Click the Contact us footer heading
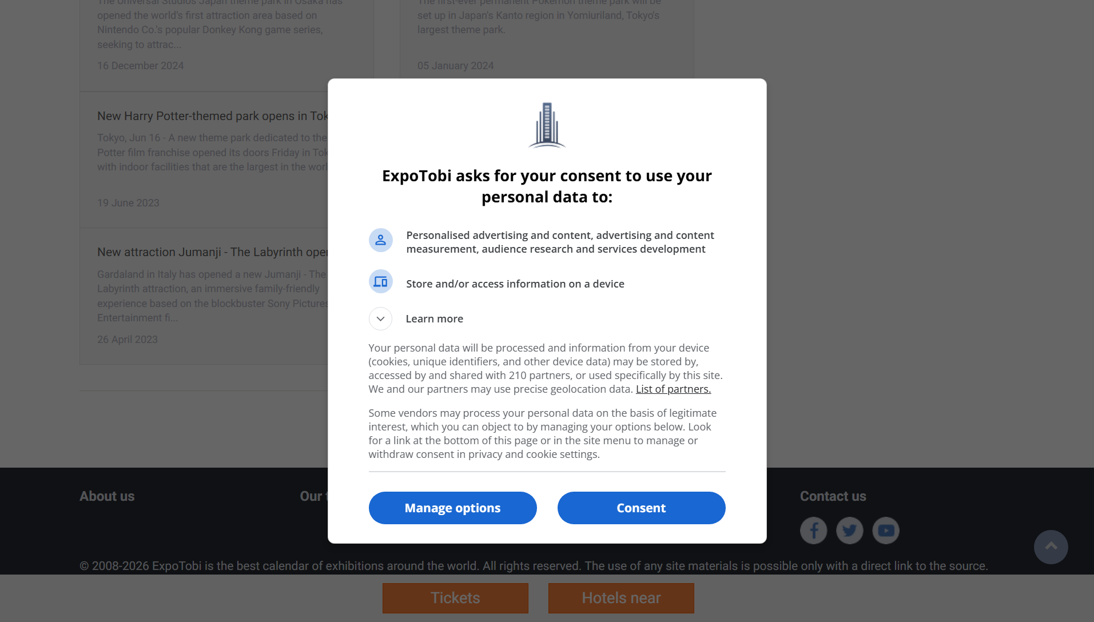1094x622 pixels. [x=833, y=496]
